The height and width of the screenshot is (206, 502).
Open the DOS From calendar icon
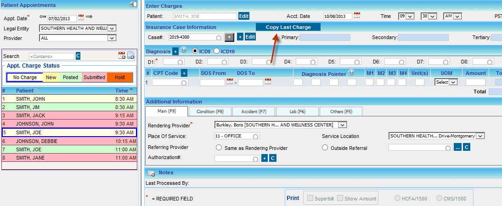point(230,82)
